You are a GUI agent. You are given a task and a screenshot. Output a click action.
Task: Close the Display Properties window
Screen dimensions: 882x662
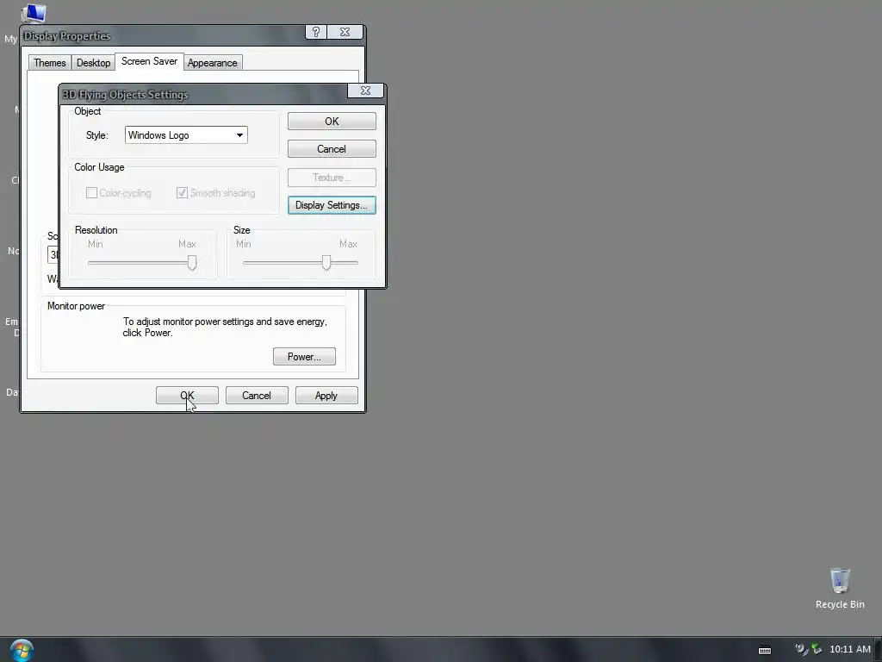click(345, 32)
